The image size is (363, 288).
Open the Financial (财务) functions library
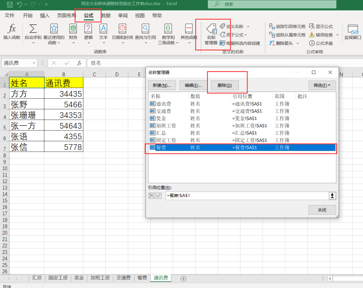(73, 34)
